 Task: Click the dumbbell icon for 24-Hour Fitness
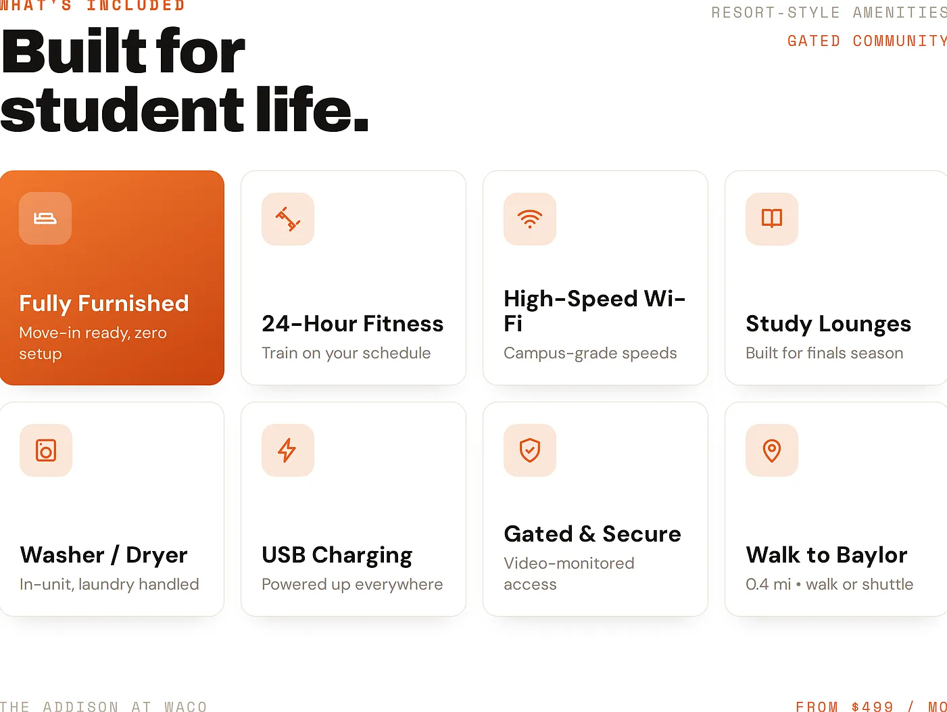[288, 219]
